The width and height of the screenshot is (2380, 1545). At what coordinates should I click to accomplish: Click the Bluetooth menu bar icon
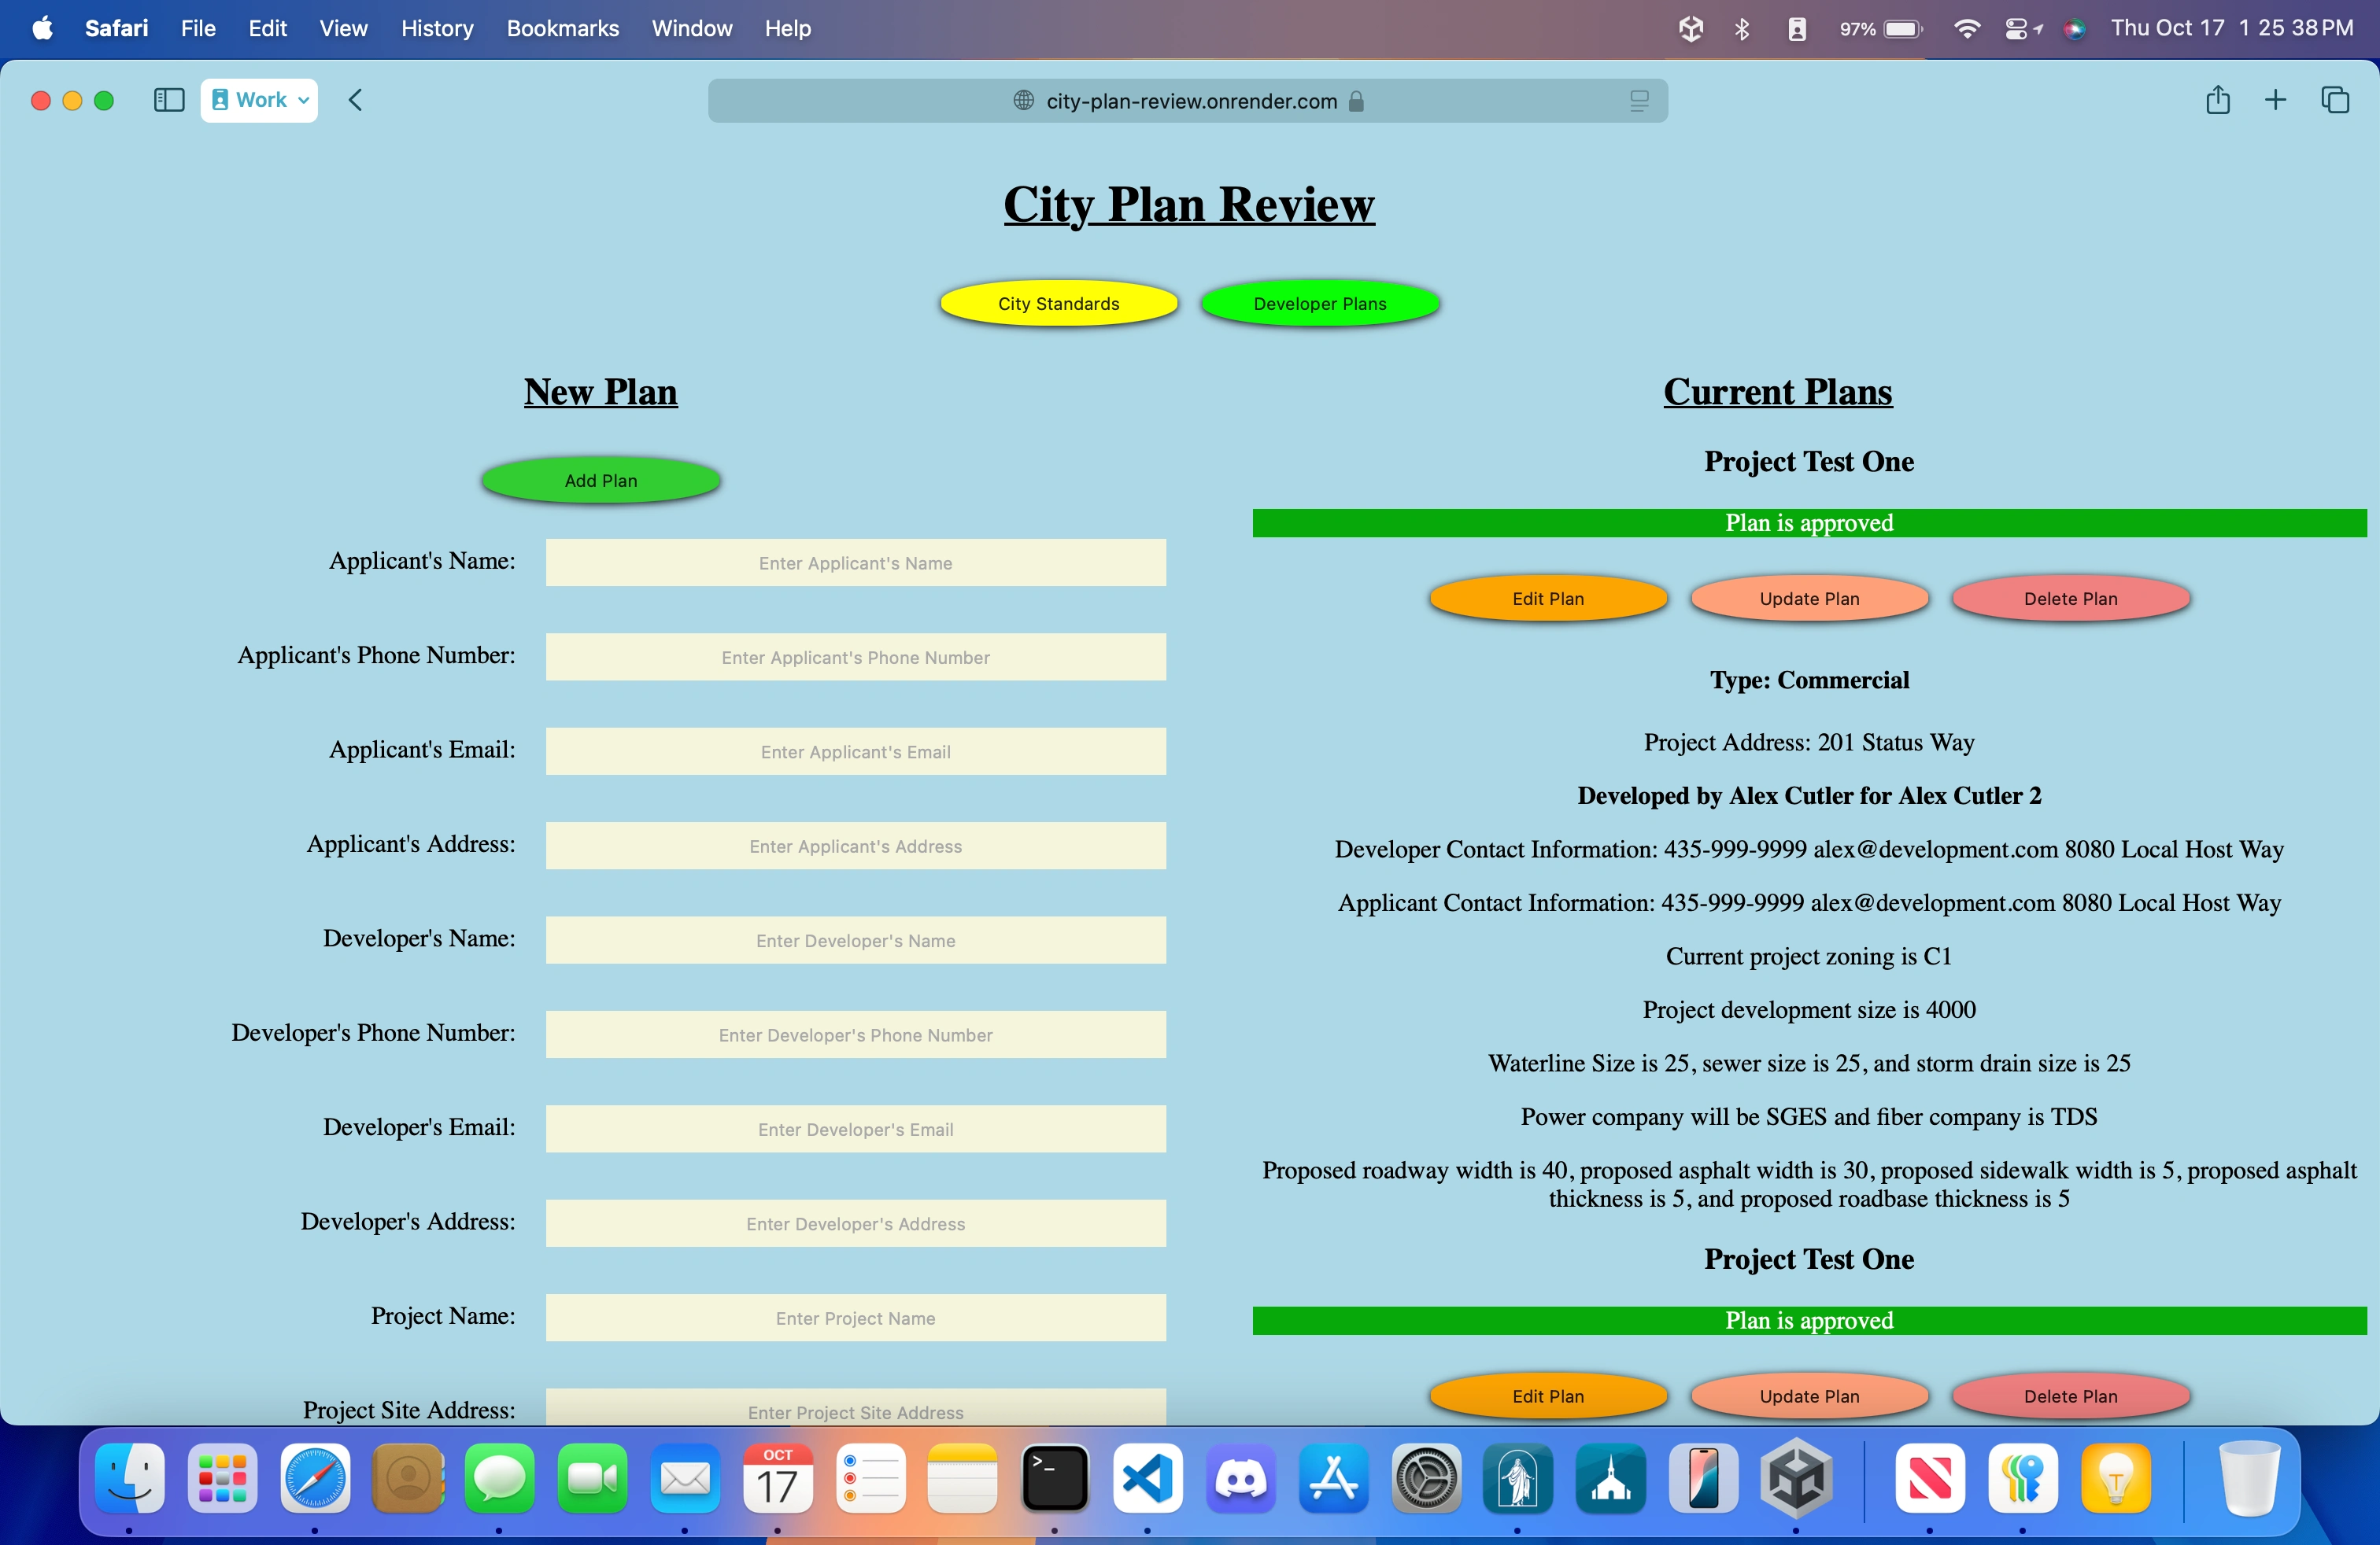[1742, 29]
